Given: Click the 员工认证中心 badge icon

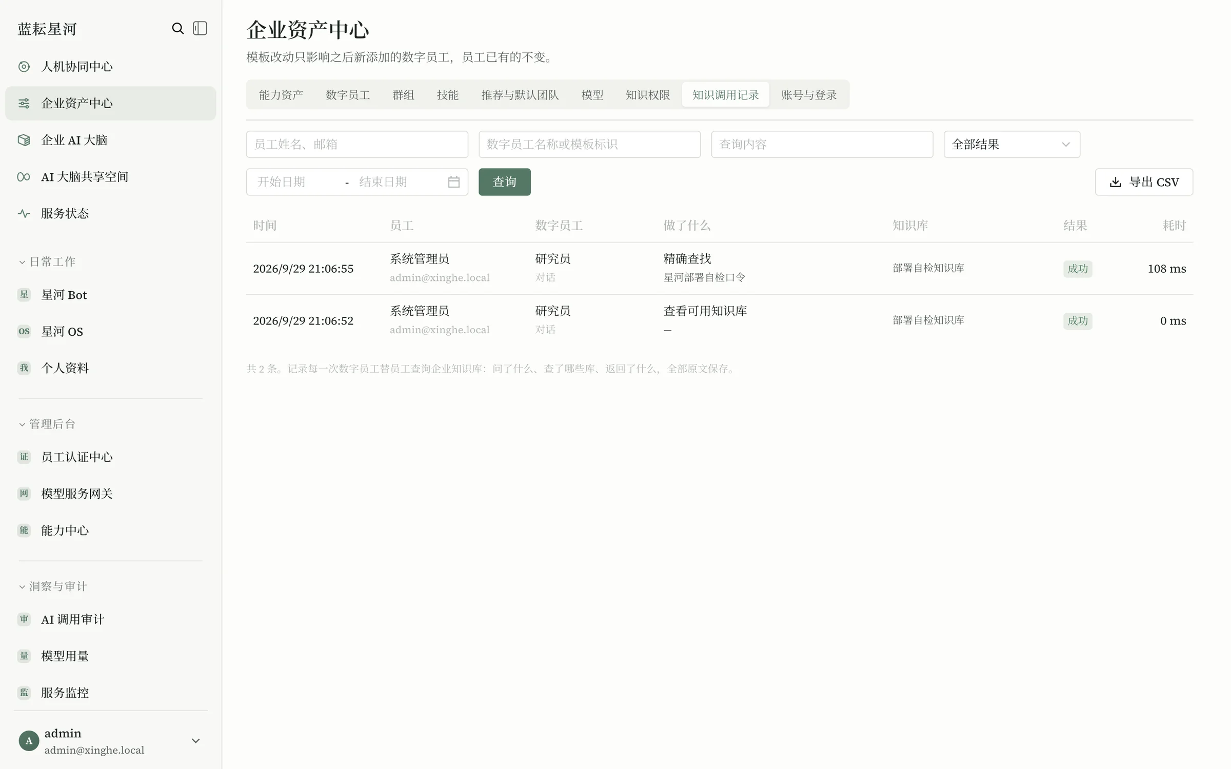Looking at the screenshot, I should coord(24,457).
